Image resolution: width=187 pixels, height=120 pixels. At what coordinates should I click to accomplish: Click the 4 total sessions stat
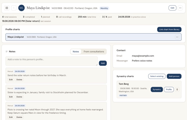(9, 17)
